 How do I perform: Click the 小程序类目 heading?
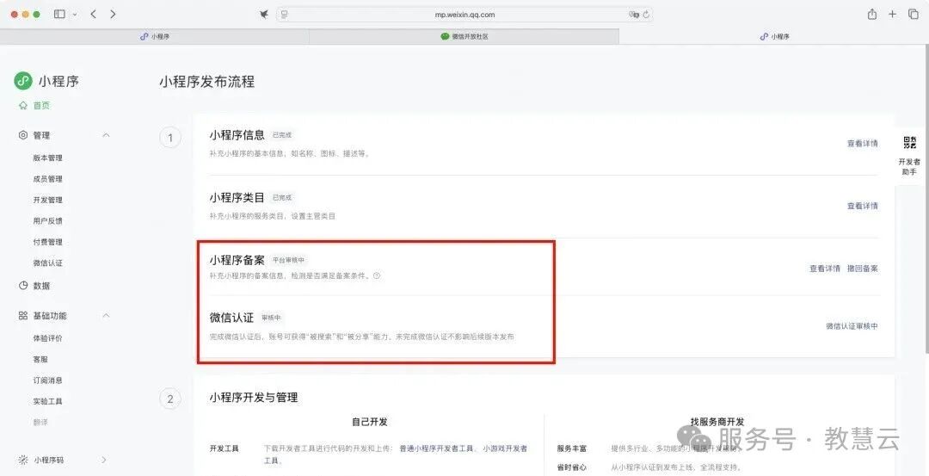[x=237, y=198]
